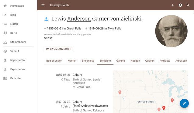Click the Great Falls place in timeline
Screen dimensions: 194x113
84,87
